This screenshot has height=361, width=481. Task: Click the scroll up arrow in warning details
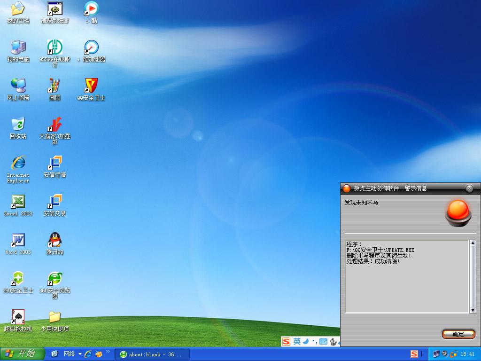click(473, 243)
